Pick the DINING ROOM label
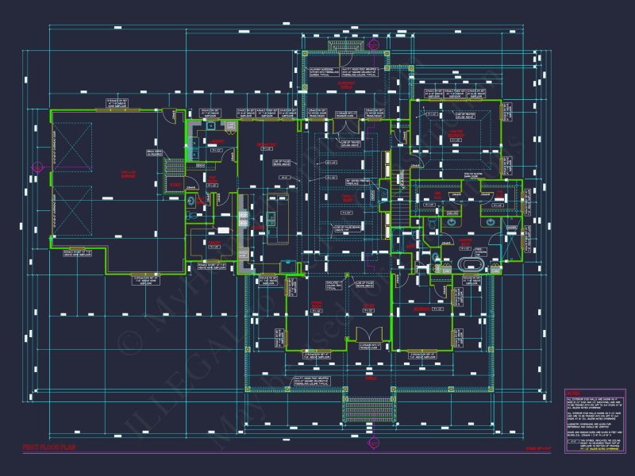This screenshot has height=476, width=635. (316, 305)
